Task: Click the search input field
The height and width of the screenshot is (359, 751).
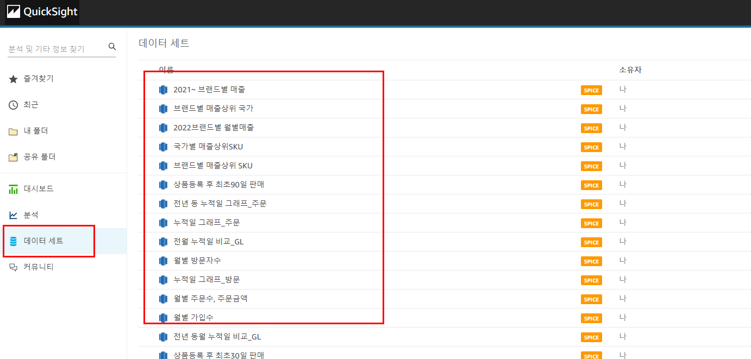Action: coord(54,47)
